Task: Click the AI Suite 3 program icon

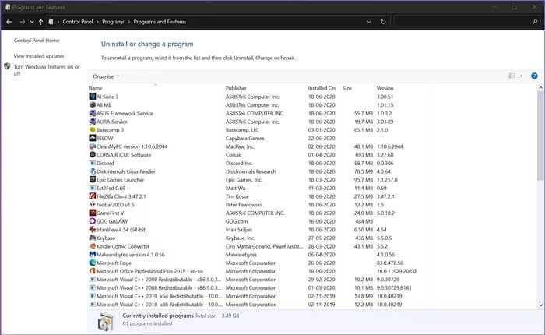Action: (x=92, y=97)
